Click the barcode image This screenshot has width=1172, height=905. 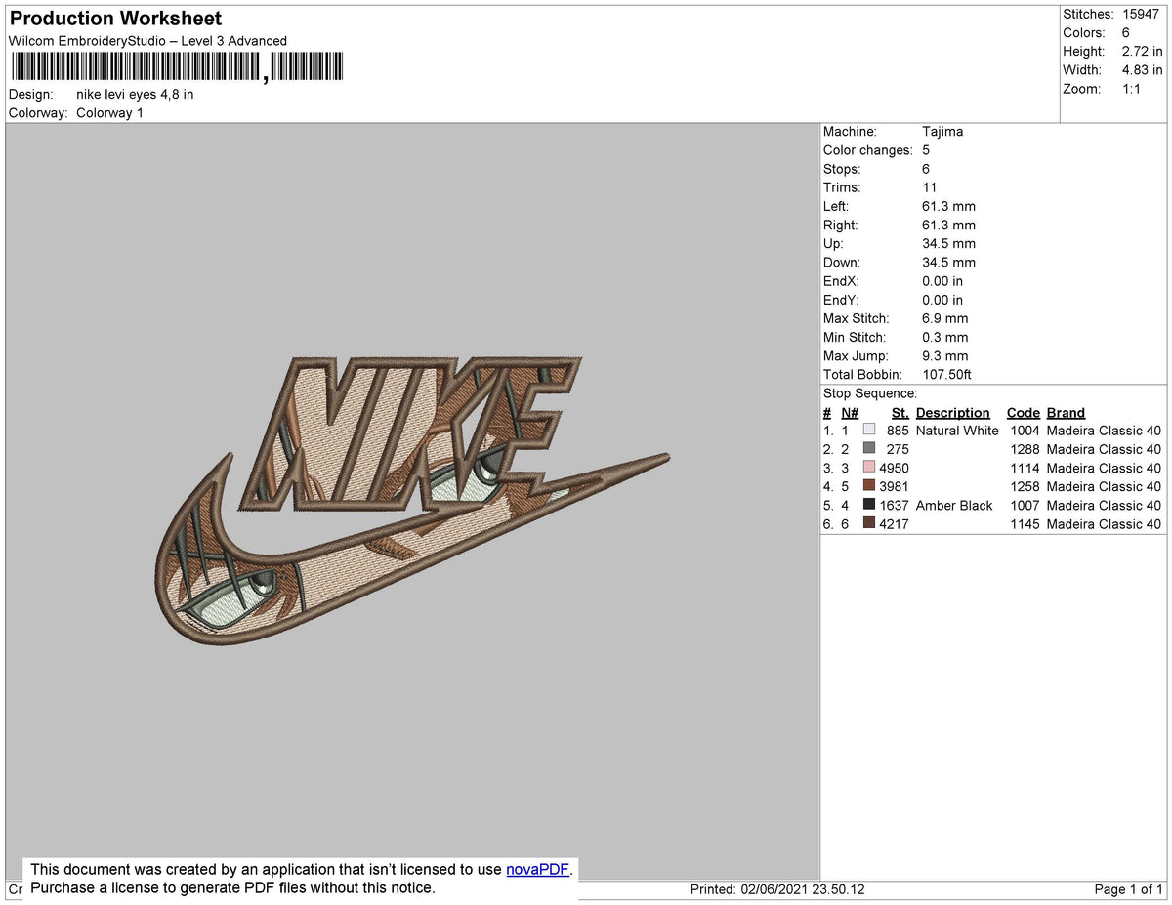point(176,65)
